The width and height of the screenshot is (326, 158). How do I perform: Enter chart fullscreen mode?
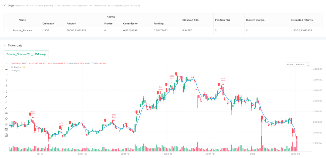(308, 65)
